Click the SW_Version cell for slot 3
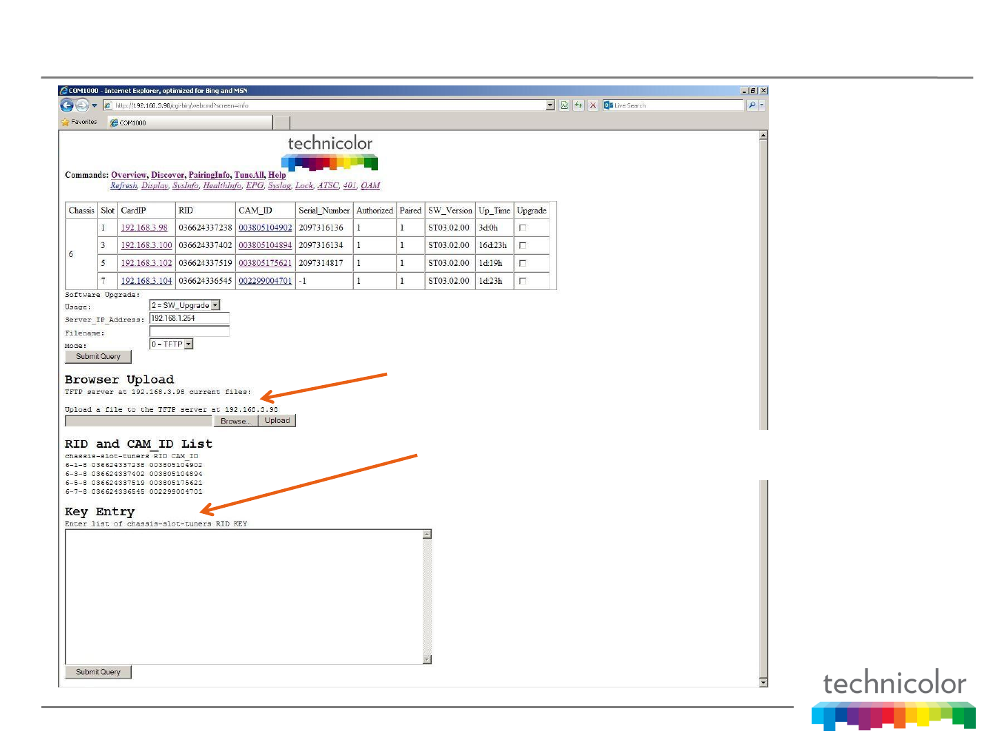 pyautogui.click(x=449, y=245)
